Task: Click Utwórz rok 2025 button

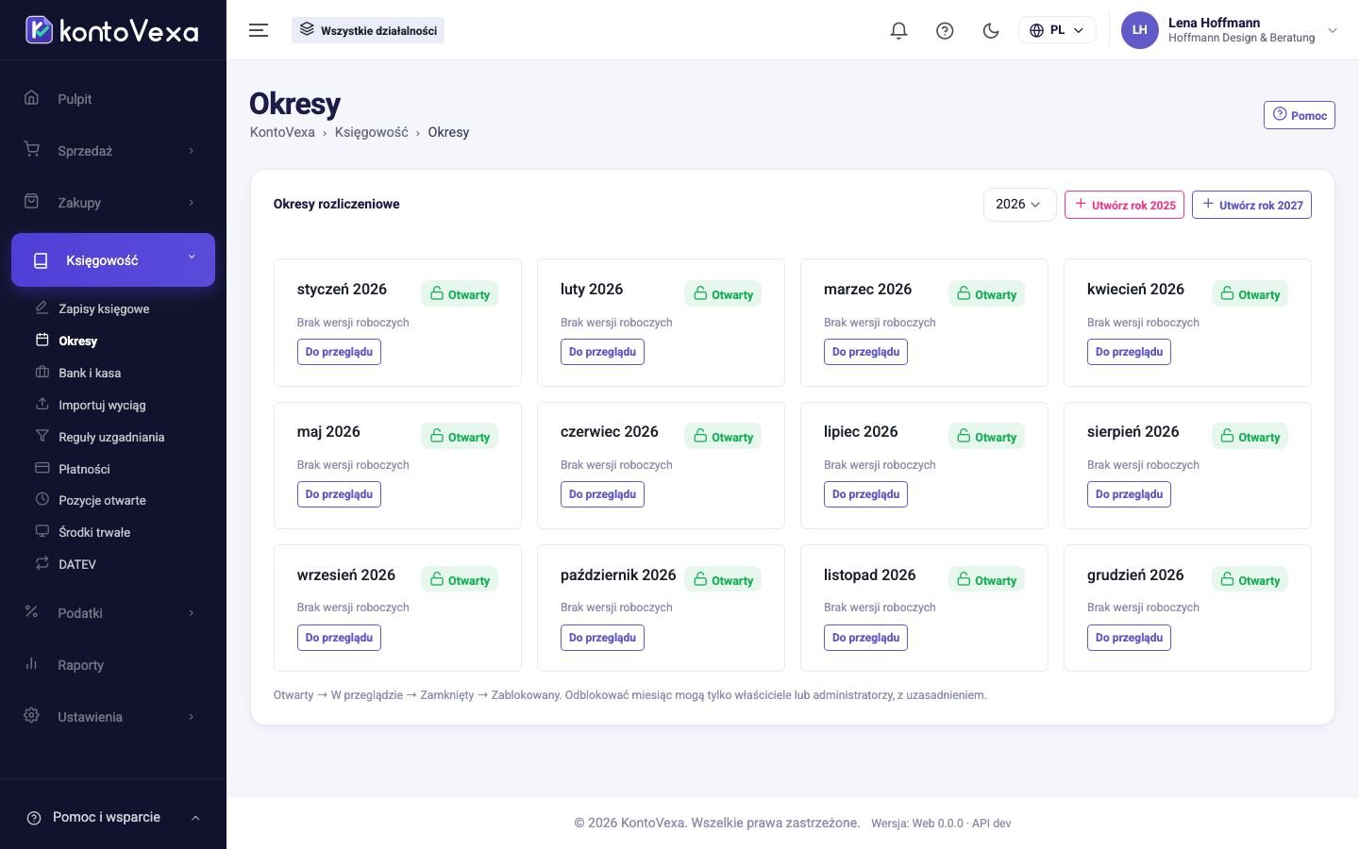Action: [1124, 205]
